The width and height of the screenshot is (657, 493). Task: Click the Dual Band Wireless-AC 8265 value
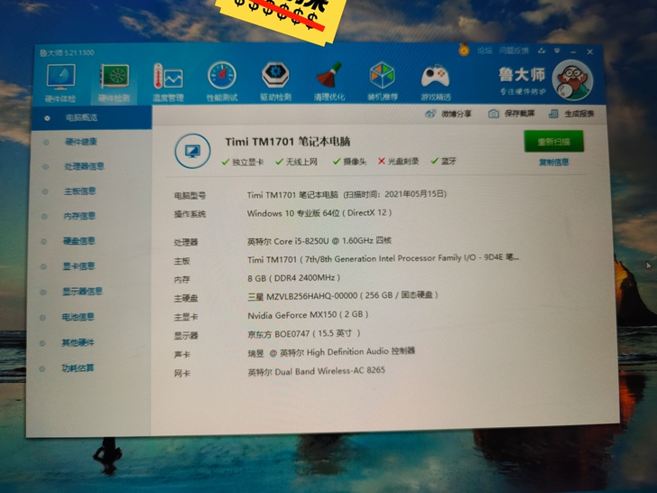[x=317, y=371]
